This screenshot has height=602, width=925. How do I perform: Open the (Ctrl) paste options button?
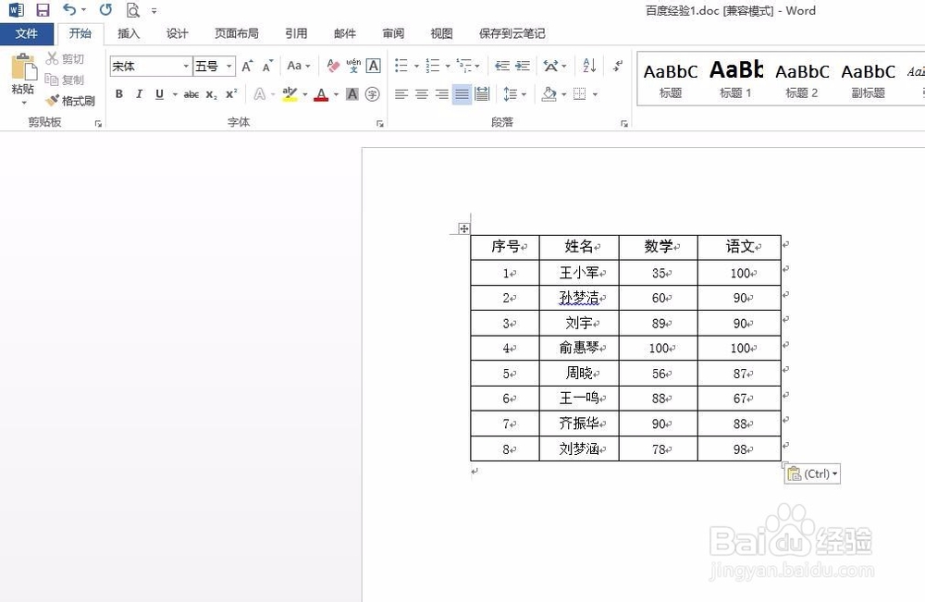pyautogui.click(x=811, y=473)
